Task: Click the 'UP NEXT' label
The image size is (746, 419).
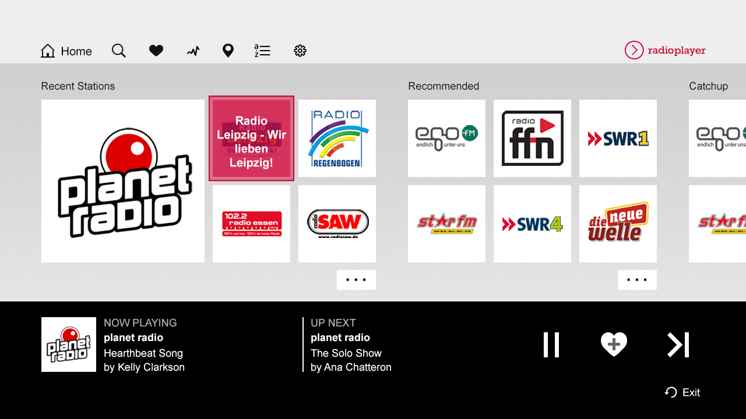Action: click(x=333, y=323)
